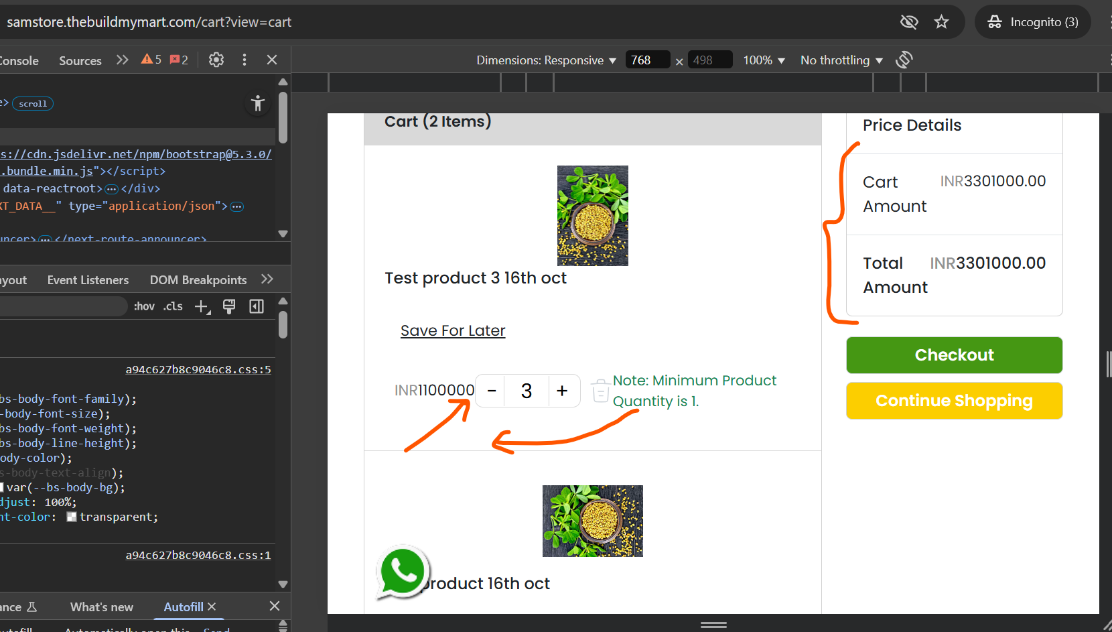Open DevTools settings gear
Screen dimensions: 1112x632
click(216, 60)
